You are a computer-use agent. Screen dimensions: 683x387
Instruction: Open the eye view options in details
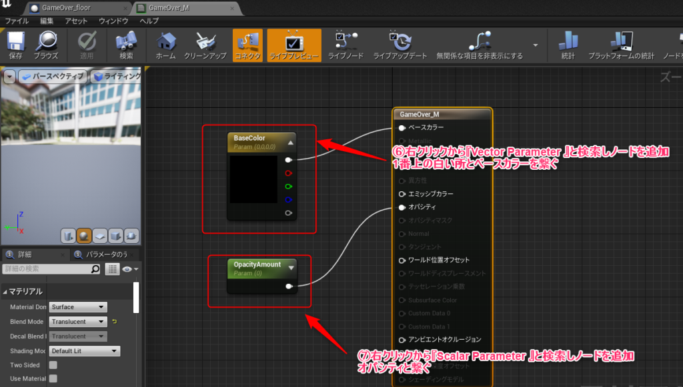pyautogui.click(x=128, y=269)
